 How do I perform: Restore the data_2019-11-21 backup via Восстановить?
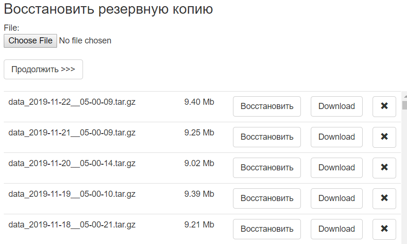point(267,137)
